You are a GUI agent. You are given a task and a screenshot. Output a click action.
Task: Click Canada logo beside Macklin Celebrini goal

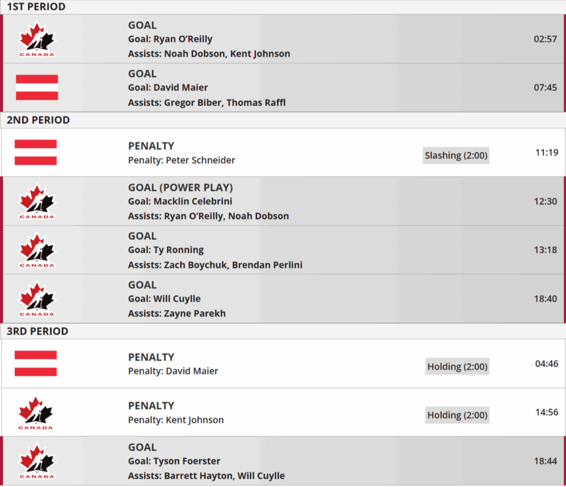tap(37, 201)
